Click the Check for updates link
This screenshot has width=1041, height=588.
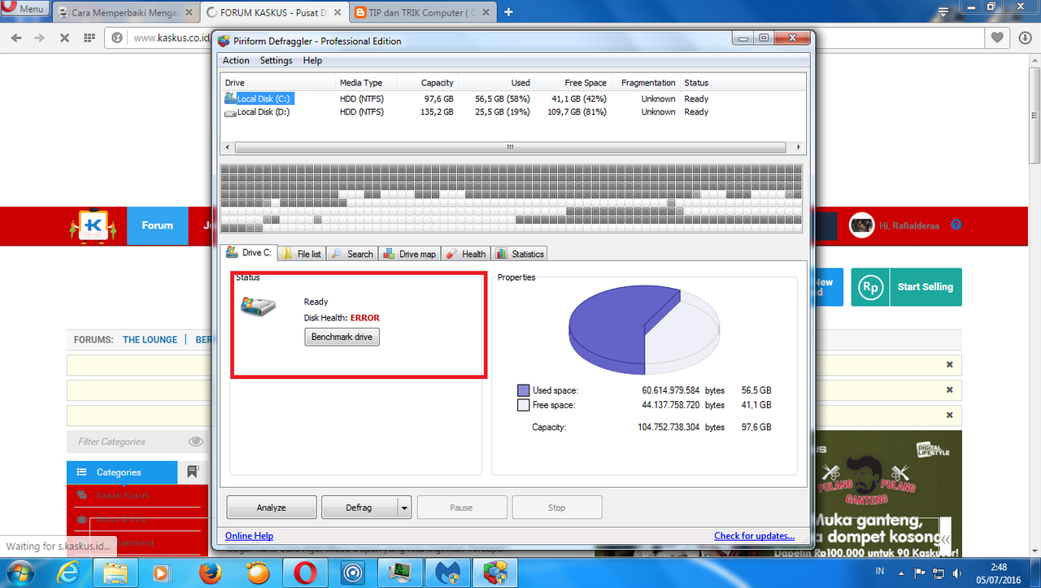click(754, 536)
